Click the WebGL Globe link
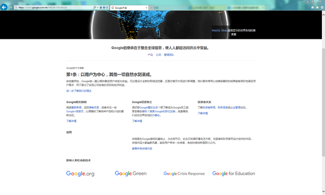Viewport: 325px width, 195px height. pyautogui.click(x=220, y=30)
